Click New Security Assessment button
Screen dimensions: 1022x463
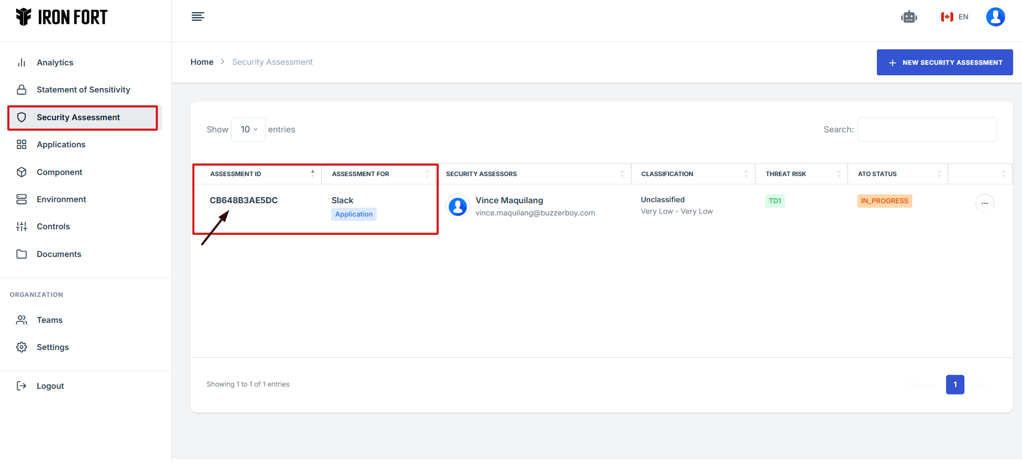944,63
